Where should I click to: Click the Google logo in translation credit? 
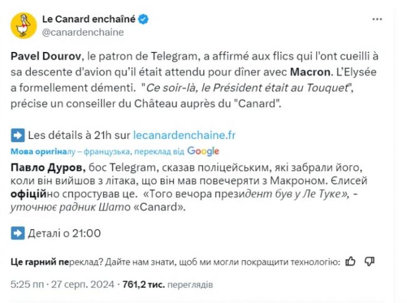[x=203, y=151]
